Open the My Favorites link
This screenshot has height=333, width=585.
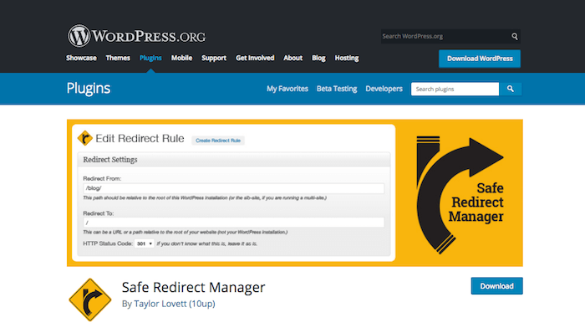pos(287,89)
